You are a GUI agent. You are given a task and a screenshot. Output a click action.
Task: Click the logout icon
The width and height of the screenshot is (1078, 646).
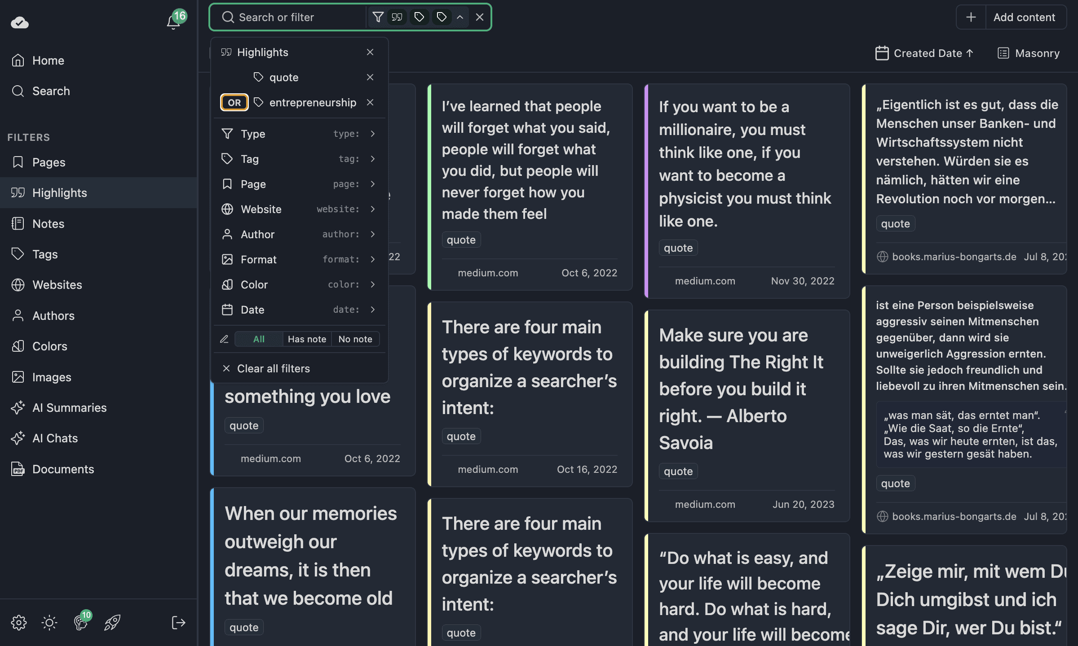(x=178, y=622)
